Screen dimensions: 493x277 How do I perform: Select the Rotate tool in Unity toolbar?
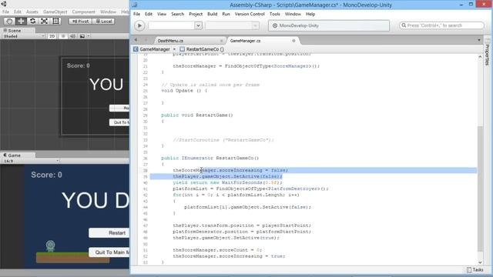(32, 21)
